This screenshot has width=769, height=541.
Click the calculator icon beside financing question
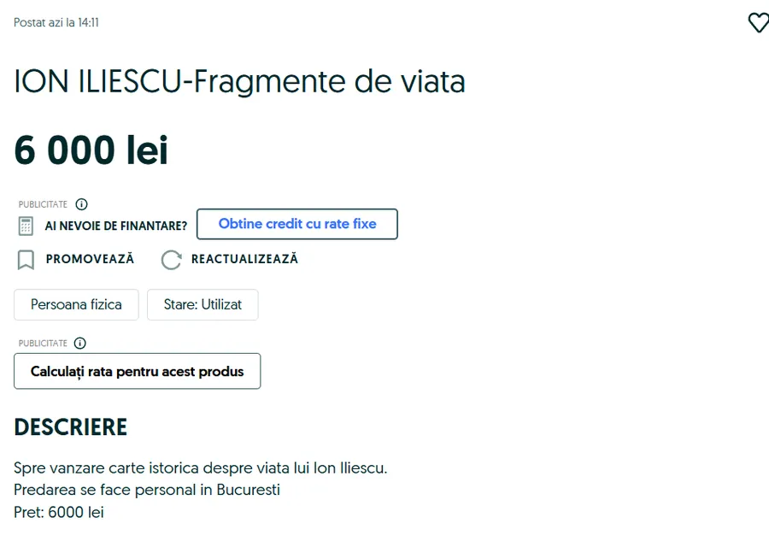point(26,226)
